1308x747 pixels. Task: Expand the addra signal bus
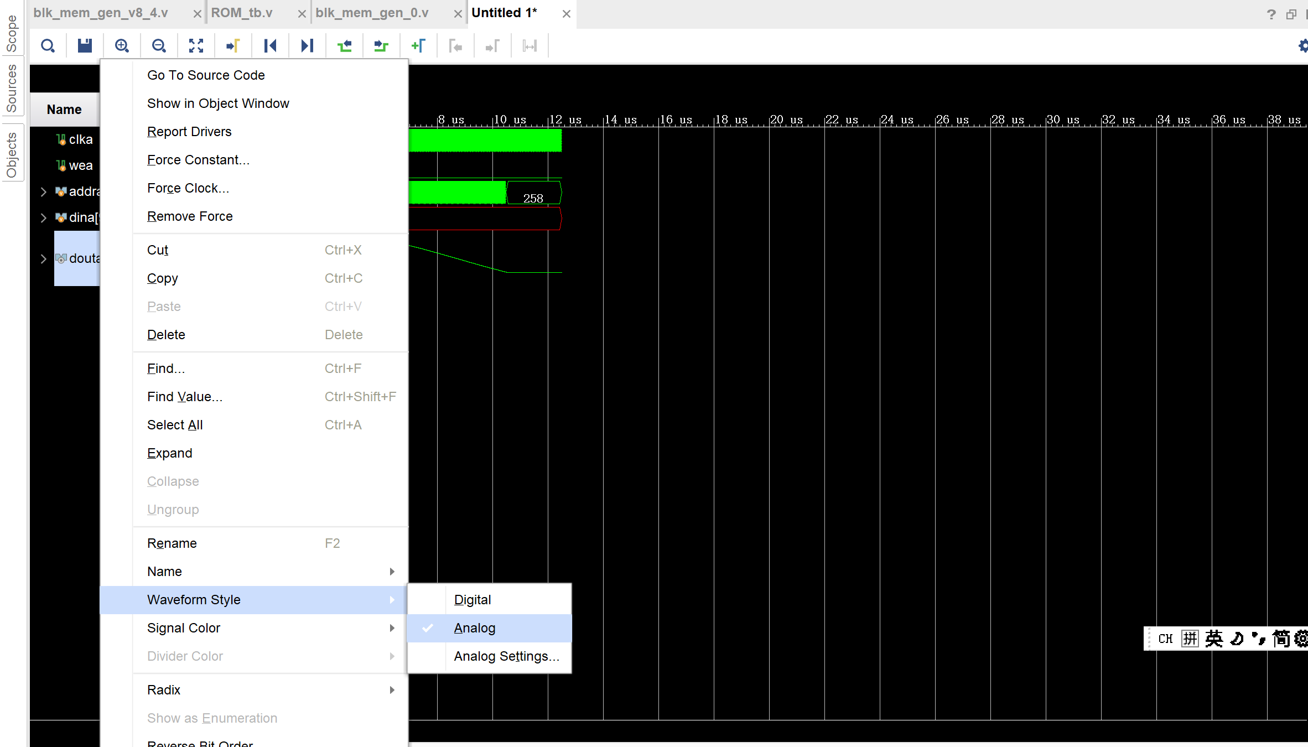point(43,192)
